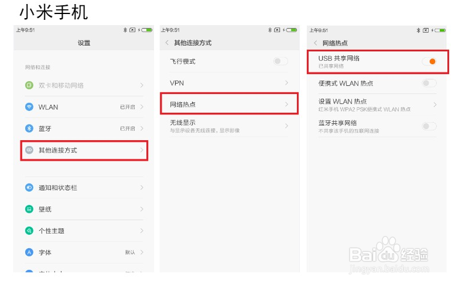Tap 已共享网络 subtitle under USB 共享网络
Screen dimensions: 455x285
(x=331, y=66)
